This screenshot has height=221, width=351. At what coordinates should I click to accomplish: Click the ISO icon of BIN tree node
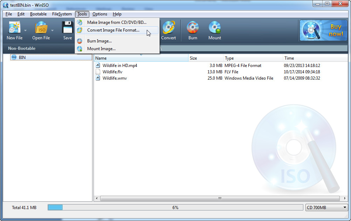14,57
